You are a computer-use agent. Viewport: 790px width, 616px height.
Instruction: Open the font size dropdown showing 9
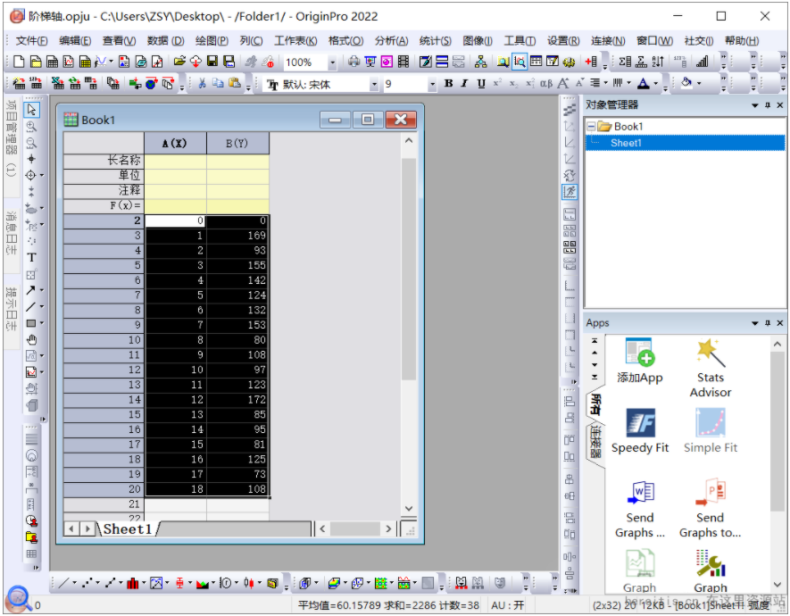coord(432,84)
